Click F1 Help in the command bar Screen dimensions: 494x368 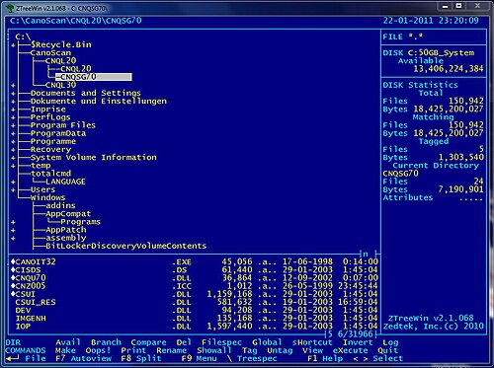click(325, 358)
